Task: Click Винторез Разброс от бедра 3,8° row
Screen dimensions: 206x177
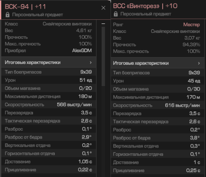Action: click(x=158, y=138)
